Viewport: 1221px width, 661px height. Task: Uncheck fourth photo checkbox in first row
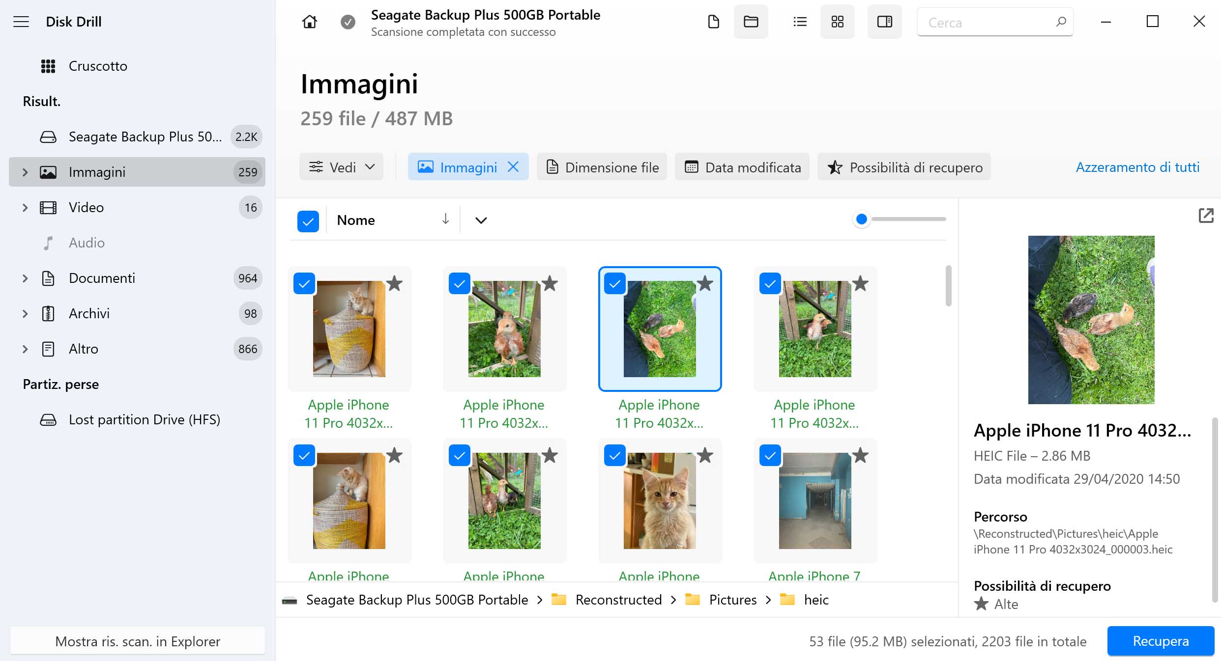pyautogui.click(x=770, y=283)
